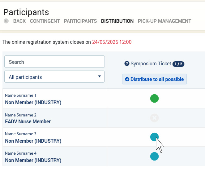Select the Name Surname 3 participant row
The height and width of the screenshot is (175, 205).
coord(33,137)
